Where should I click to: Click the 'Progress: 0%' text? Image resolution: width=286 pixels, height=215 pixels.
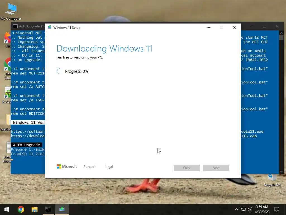tap(77, 71)
